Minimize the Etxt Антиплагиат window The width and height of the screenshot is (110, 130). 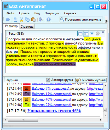[91, 6]
